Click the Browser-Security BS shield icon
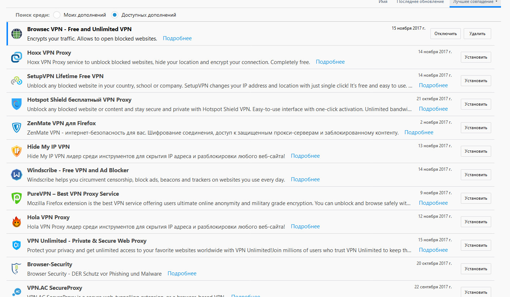Screen dimensions: 510x297 (17, 269)
